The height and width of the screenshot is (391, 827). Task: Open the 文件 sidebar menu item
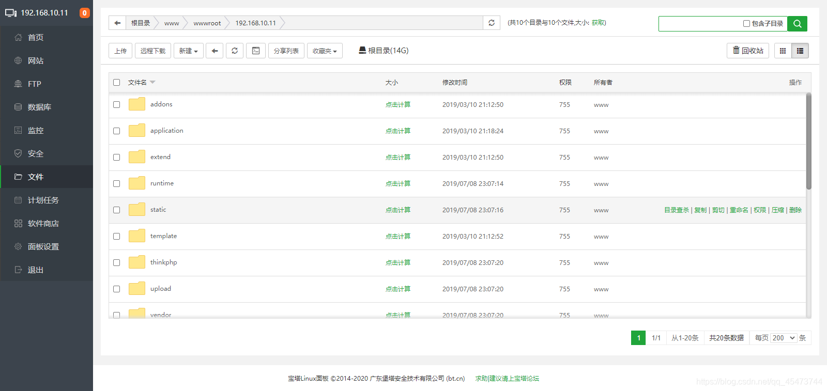click(47, 177)
